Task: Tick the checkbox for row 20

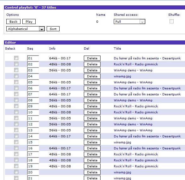Action: click(x=16, y=172)
